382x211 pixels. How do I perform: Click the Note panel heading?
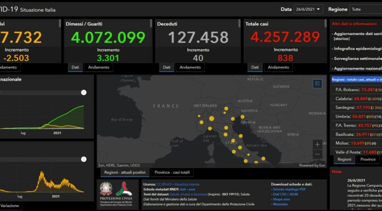[x=336, y=172]
